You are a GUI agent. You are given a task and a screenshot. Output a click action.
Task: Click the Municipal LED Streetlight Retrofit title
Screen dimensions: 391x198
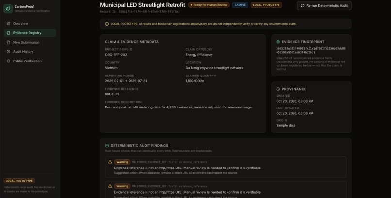(x=143, y=5)
